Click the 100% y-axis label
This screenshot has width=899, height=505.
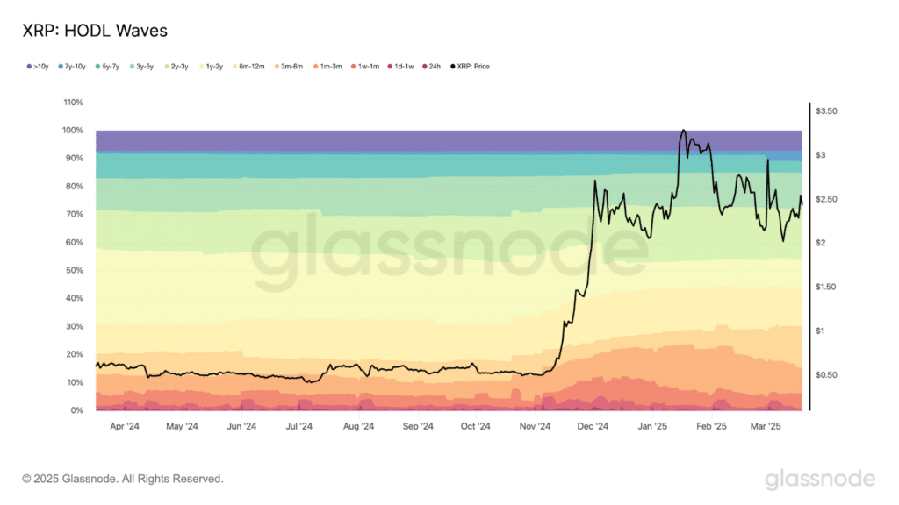73,131
